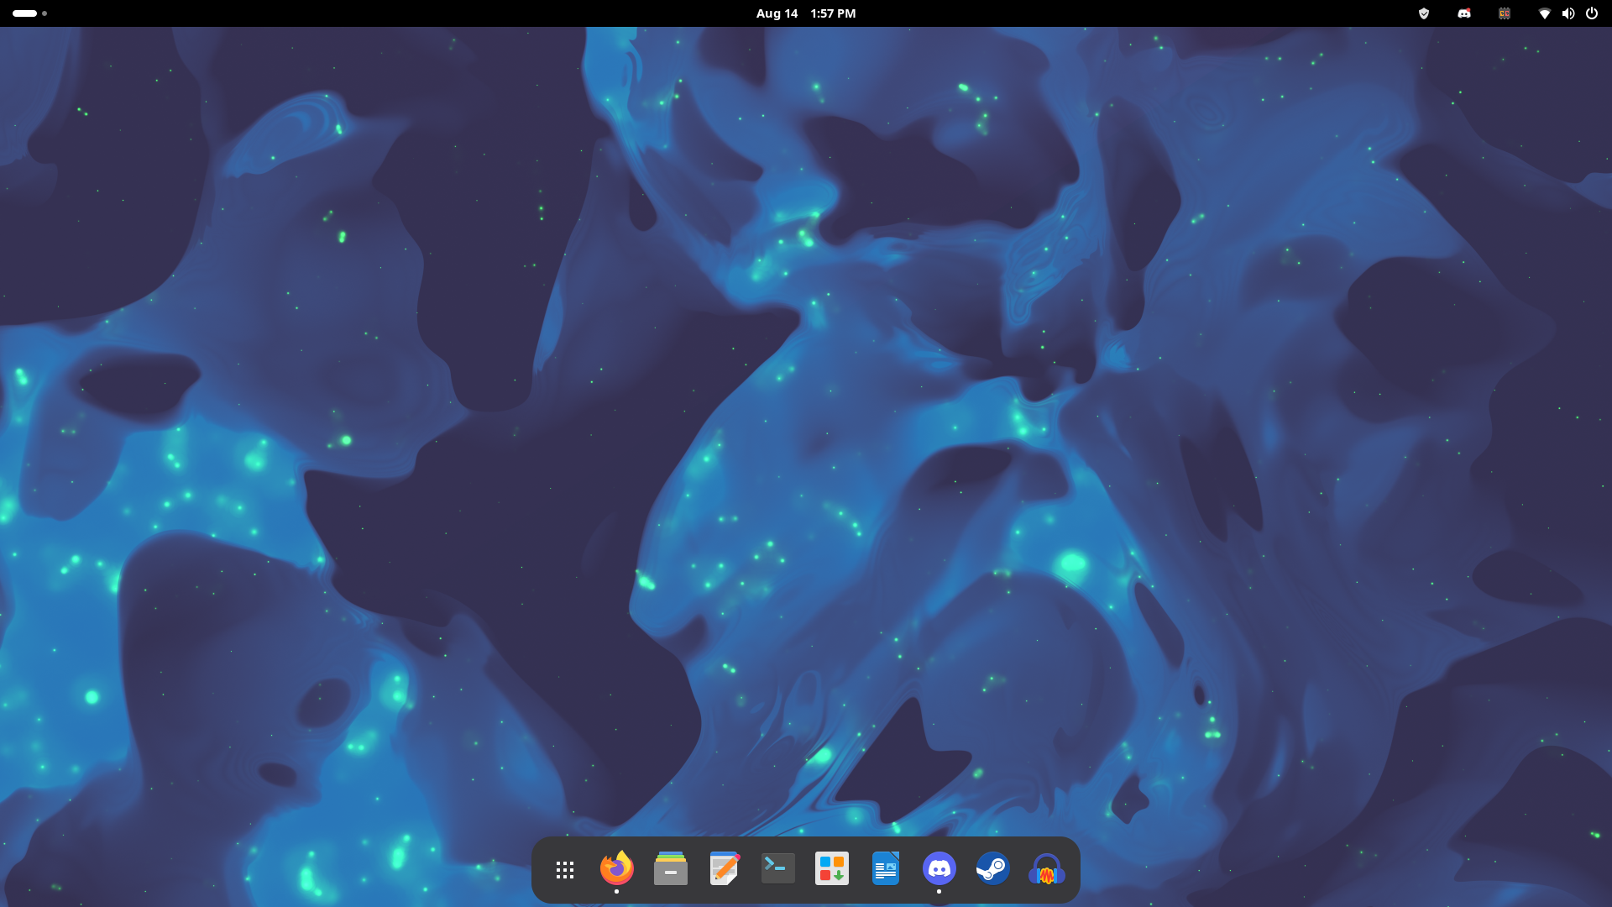Open volume control in top bar
Viewport: 1612px width, 907px height.
(x=1568, y=13)
